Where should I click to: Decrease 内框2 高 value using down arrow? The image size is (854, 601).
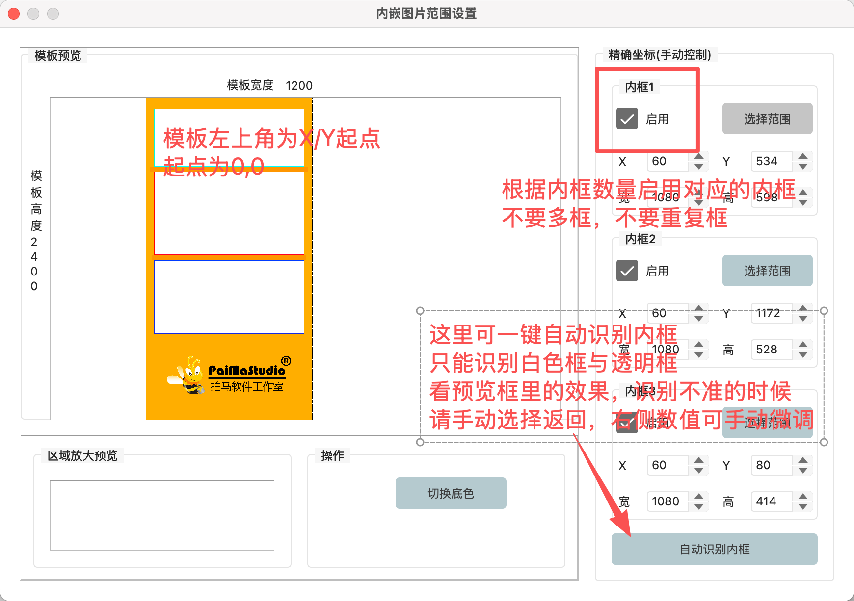pos(803,354)
